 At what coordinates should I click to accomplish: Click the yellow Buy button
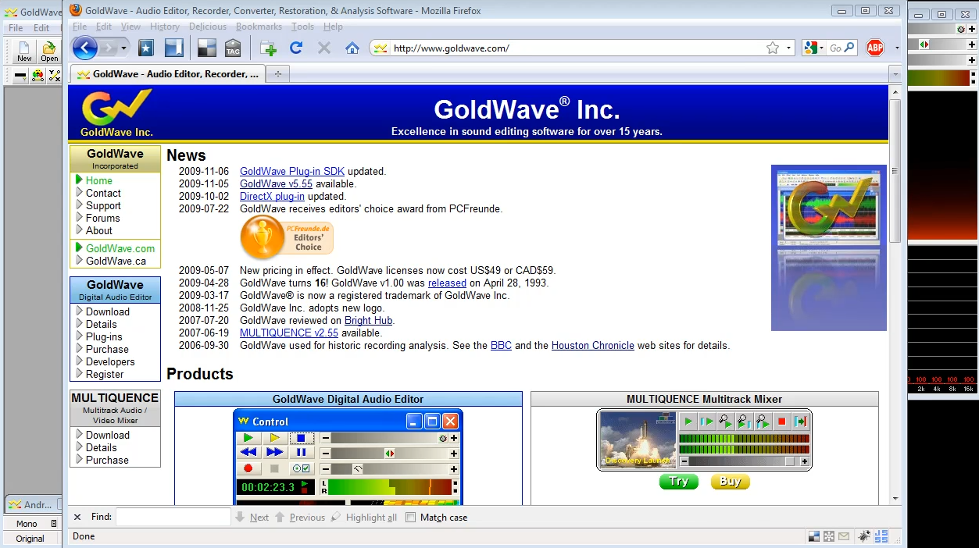pos(731,482)
